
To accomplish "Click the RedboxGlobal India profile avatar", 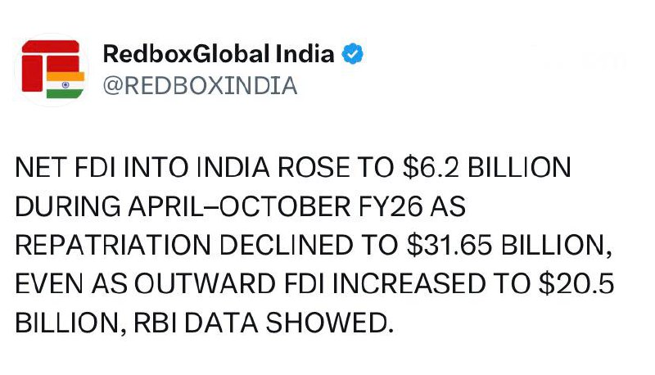I will click(51, 70).
